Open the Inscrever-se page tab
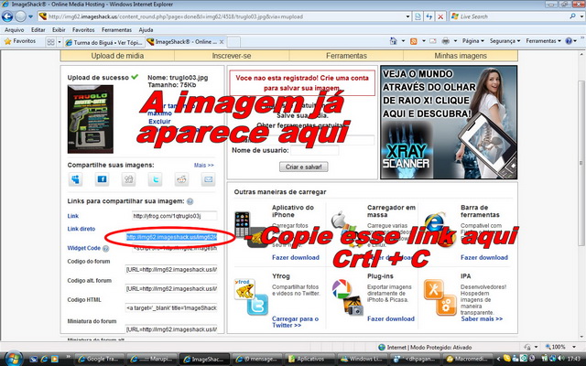 (x=232, y=56)
